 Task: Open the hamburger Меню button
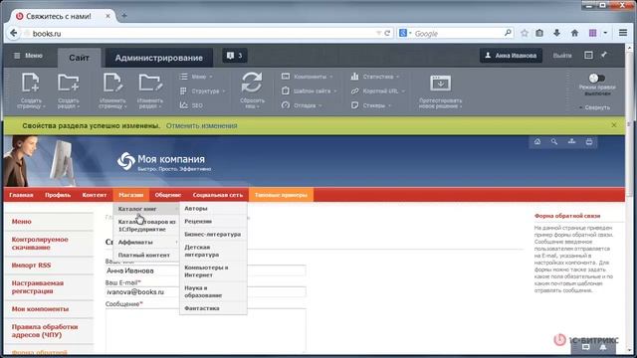[28, 56]
